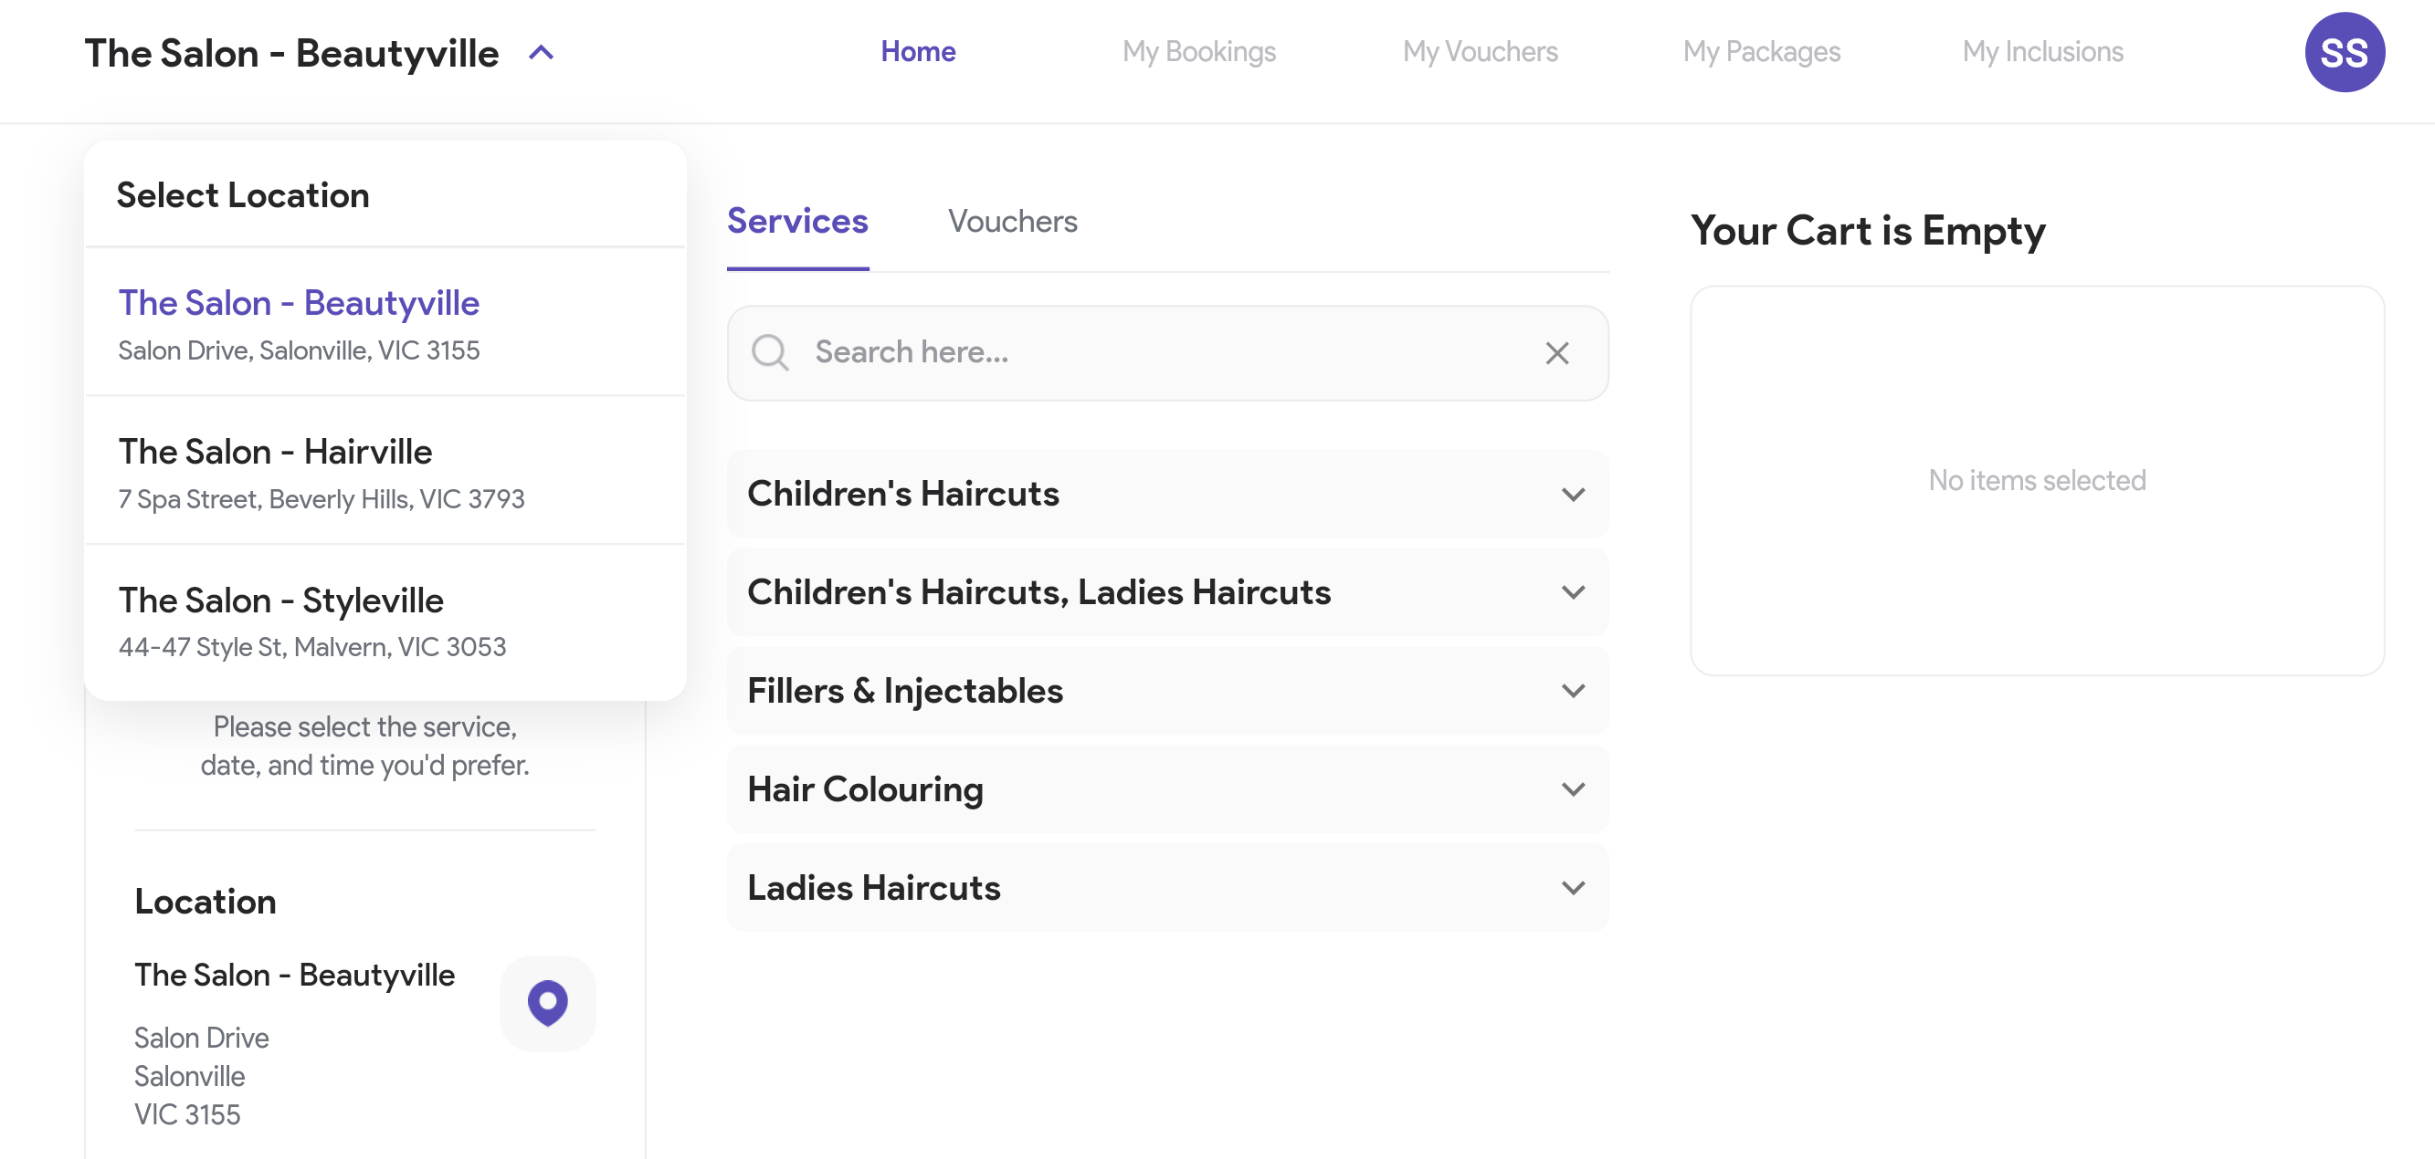Click the search magnifier icon

[x=769, y=352]
